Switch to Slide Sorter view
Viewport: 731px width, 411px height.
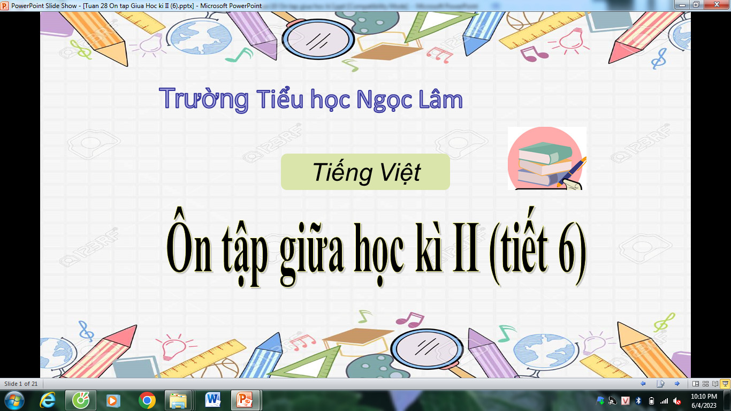[x=705, y=384]
